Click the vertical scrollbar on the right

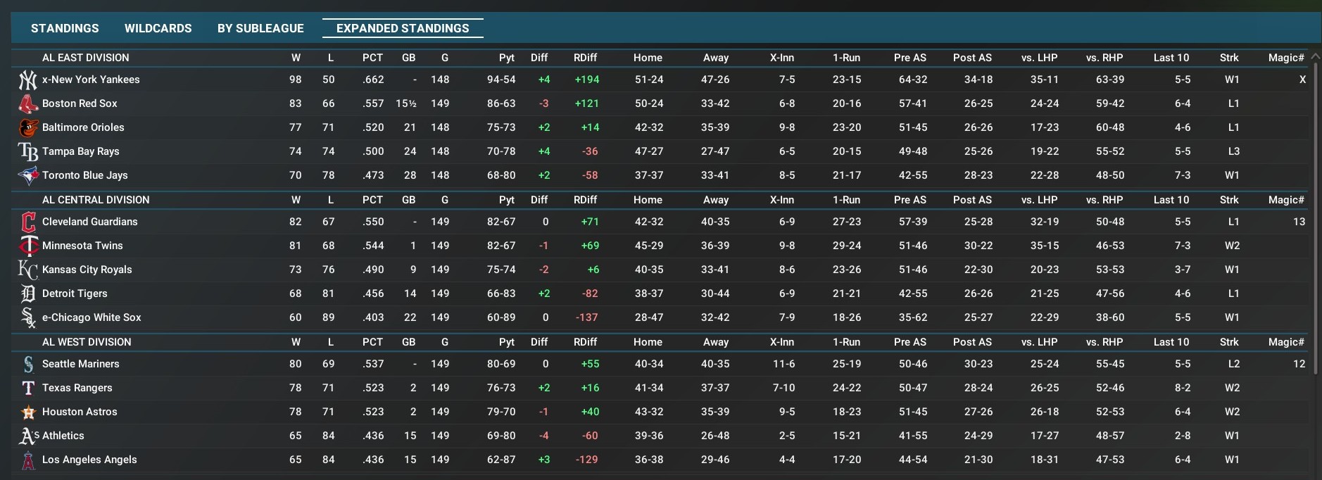[x=1315, y=211]
